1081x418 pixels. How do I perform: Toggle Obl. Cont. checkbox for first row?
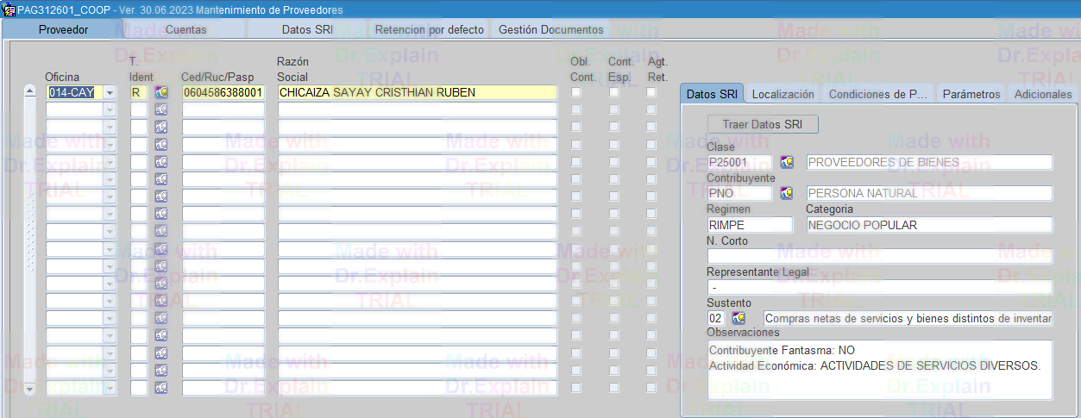point(575,92)
